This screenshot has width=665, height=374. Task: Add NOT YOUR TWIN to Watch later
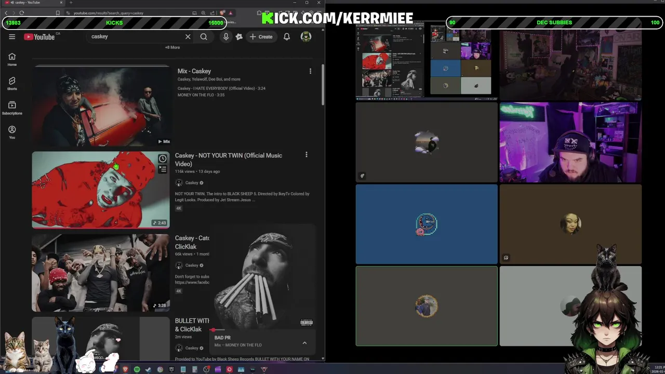163,159
